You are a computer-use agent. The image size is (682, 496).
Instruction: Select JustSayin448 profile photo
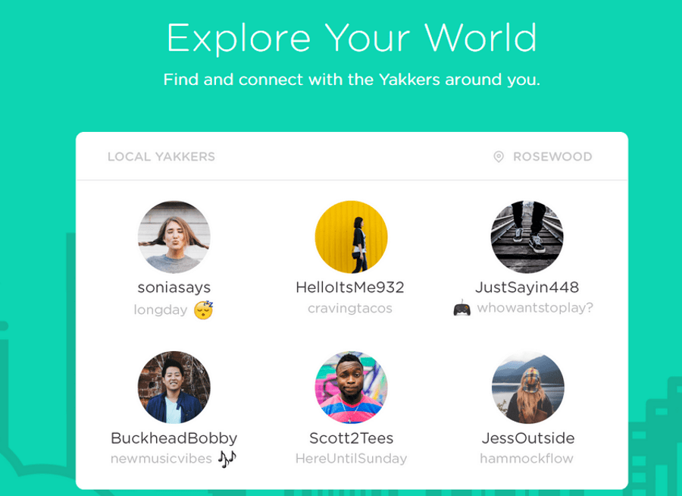527,237
